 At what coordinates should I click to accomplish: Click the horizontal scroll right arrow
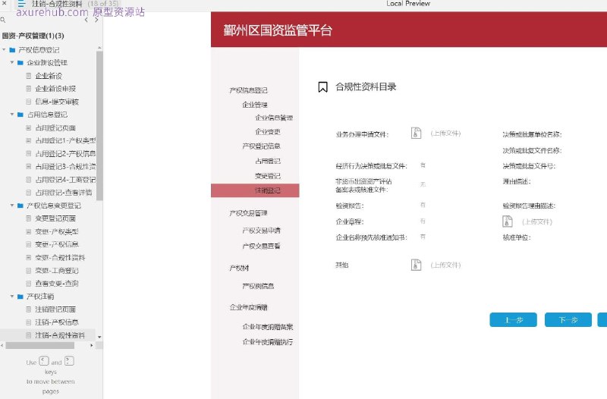(x=92, y=345)
